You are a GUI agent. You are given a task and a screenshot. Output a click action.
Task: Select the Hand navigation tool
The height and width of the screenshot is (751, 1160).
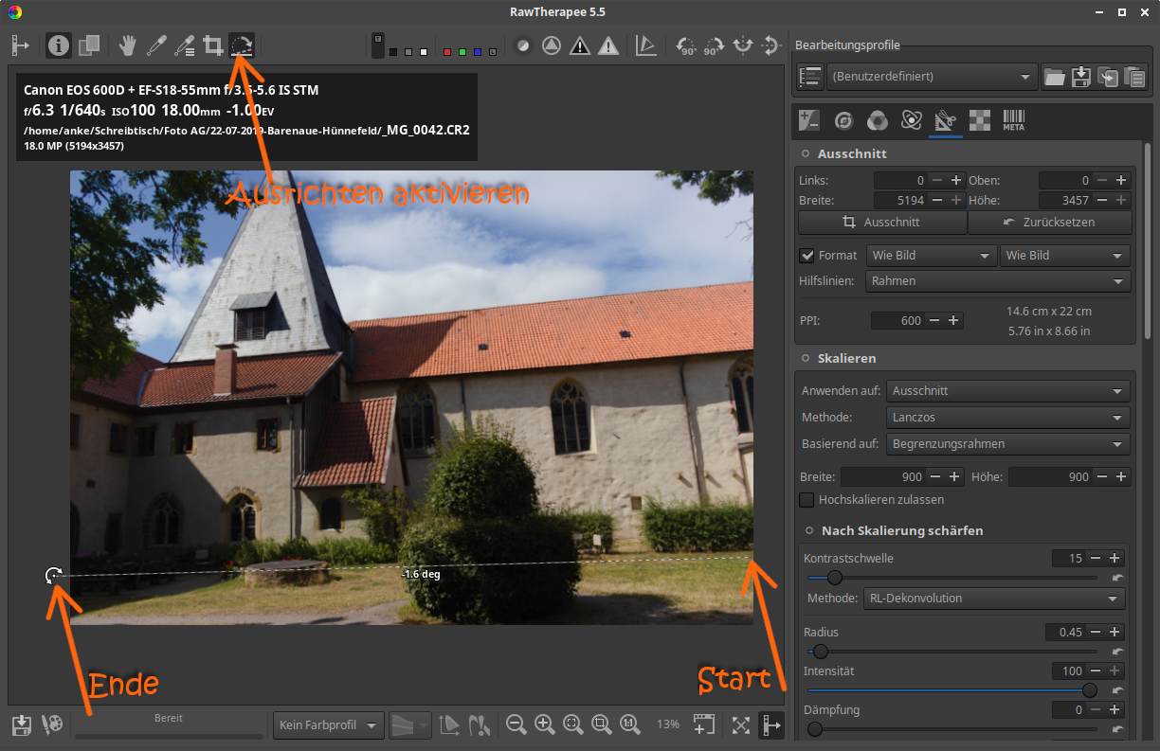pos(128,45)
